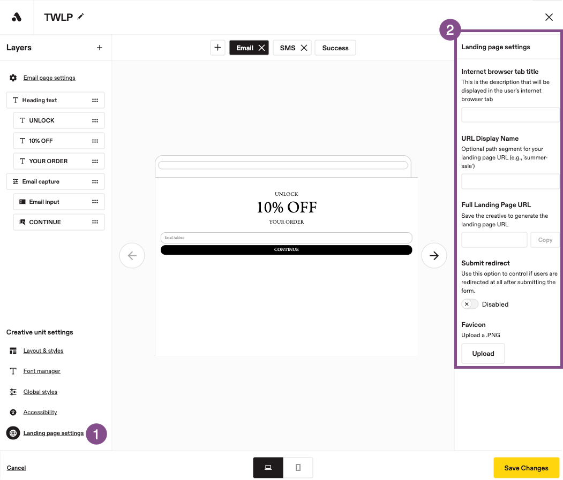Click the drag handle on the UNLOCK layer
563x480 pixels.
coord(95,121)
